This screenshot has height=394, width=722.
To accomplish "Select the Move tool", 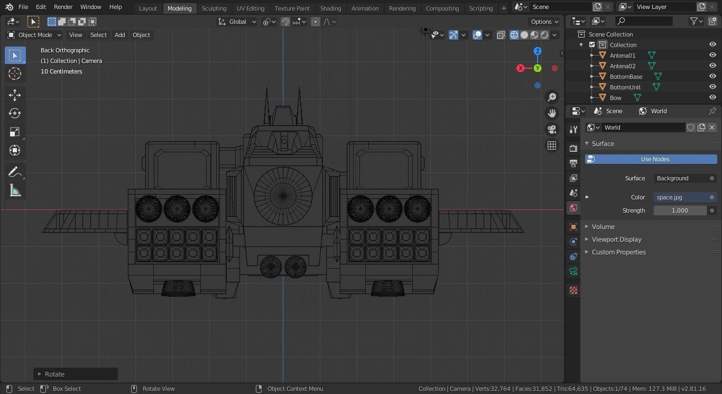I will tap(15, 94).
